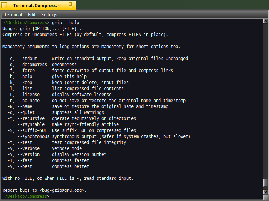Open the Edit menu
269x201 pixels.
coord(31,15)
